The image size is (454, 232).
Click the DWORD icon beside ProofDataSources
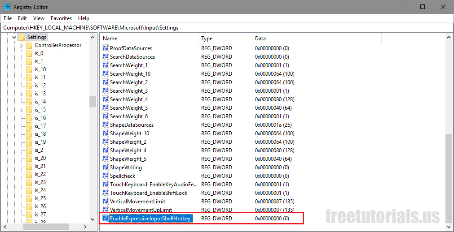[106, 48]
